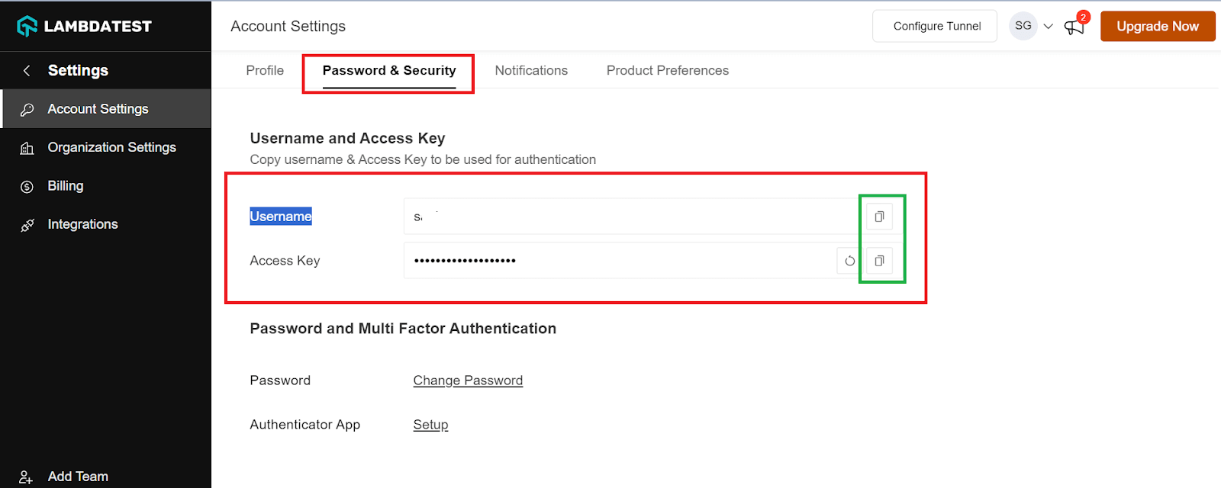This screenshot has height=488, width=1221.
Task: Go to the Password & Security tab
Action: tap(388, 70)
